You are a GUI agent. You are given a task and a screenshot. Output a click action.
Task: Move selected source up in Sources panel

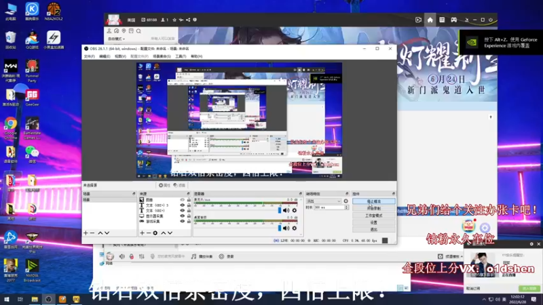coord(164,233)
